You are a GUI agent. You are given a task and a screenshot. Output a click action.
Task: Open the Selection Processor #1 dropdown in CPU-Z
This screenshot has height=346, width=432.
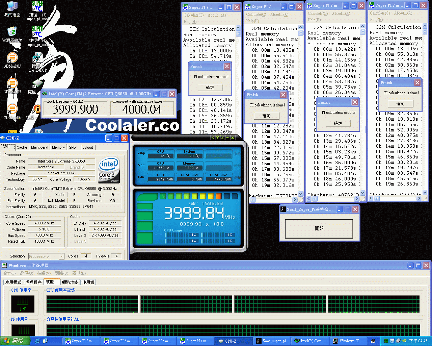point(61,256)
